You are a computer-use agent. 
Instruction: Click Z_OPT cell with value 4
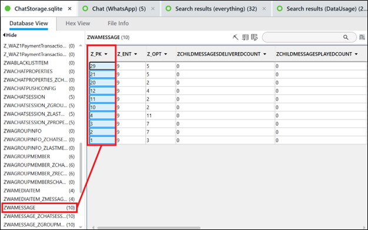[160, 90]
